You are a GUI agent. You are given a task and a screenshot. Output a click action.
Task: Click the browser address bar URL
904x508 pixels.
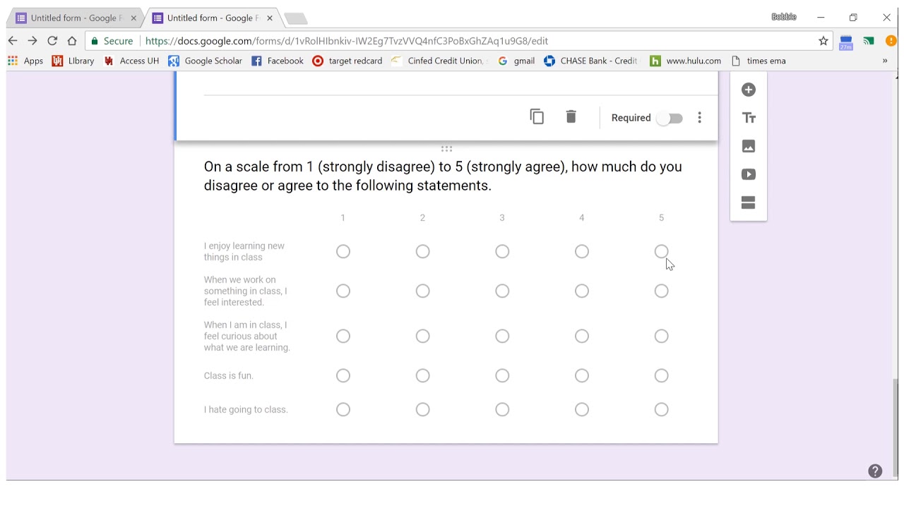tap(347, 41)
